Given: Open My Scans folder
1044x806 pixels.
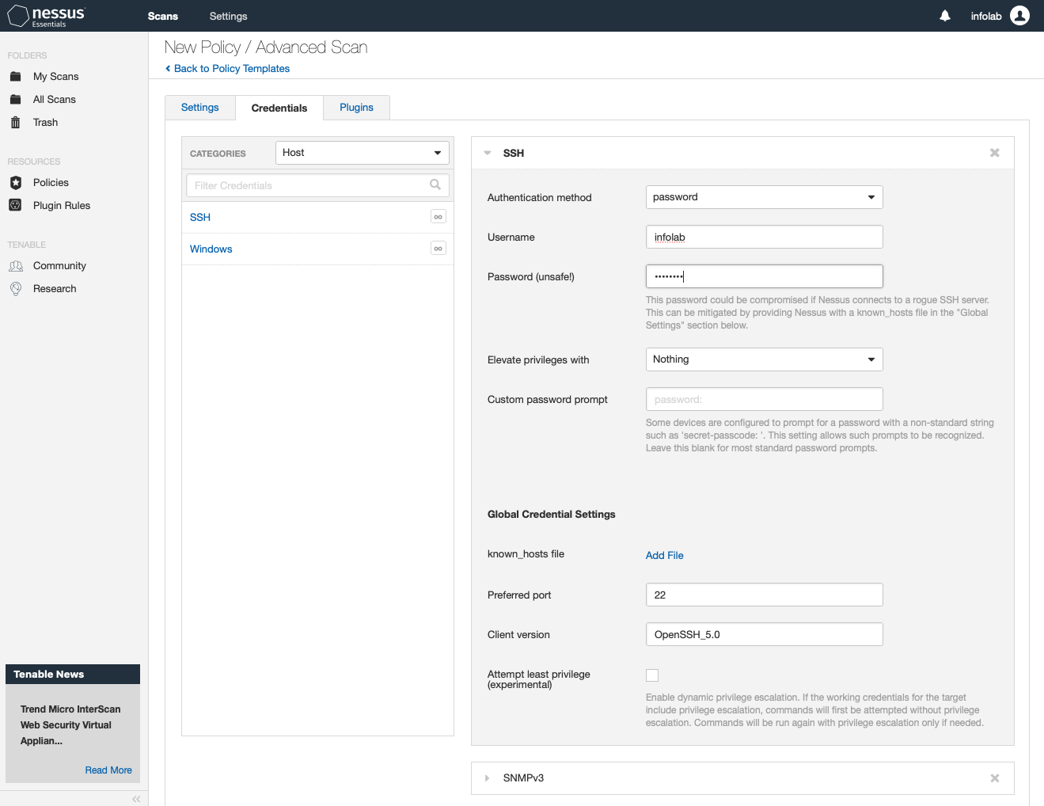Looking at the screenshot, I should point(56,77).
